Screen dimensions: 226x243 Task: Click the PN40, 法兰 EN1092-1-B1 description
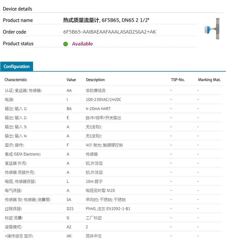pos(108,209)
